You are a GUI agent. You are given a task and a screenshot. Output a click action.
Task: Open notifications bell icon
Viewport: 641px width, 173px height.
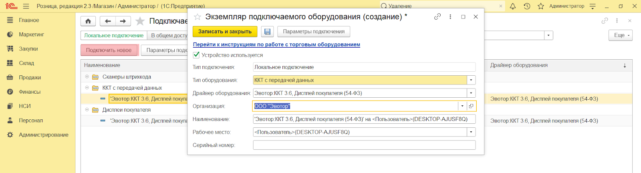click(513, 6)
